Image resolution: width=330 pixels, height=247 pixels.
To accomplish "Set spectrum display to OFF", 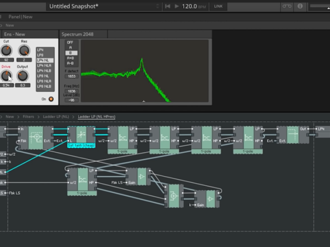I will 70,42.
